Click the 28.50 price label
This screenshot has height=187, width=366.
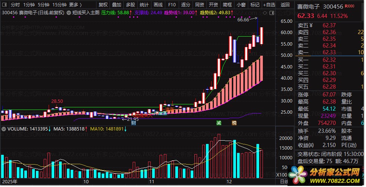coord(57,101)
